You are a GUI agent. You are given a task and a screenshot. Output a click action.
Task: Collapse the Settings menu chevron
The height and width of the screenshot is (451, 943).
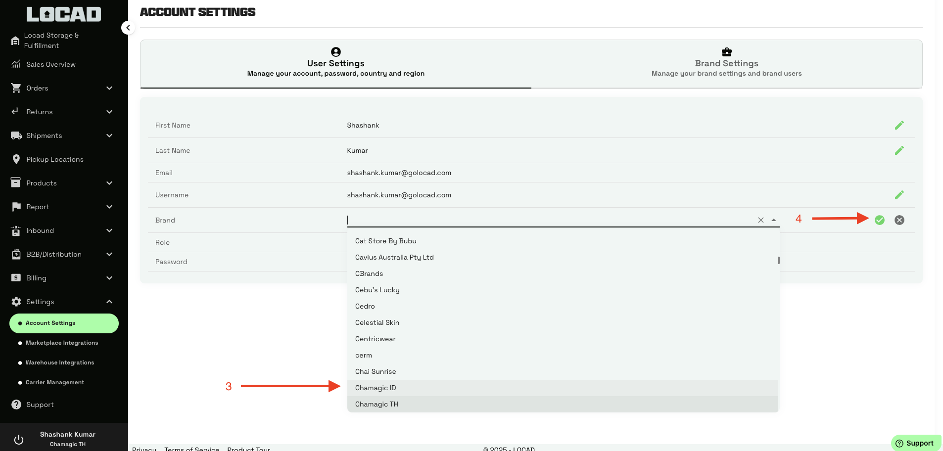point(109,302)
